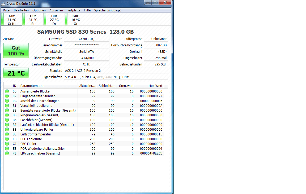Click status circle for POR-Wiederherstellungszähler
The height and width of the screenshot is (194, 306).
(x=7, y=148)
